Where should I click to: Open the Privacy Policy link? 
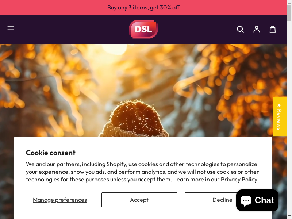(x=239, y=180)
